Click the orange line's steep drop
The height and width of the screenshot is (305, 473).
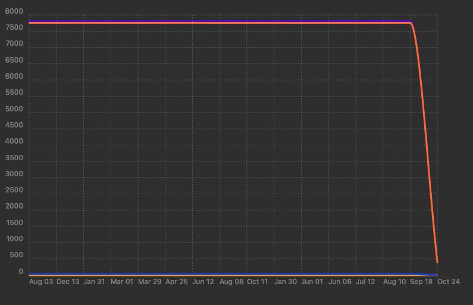pos(426,142)
